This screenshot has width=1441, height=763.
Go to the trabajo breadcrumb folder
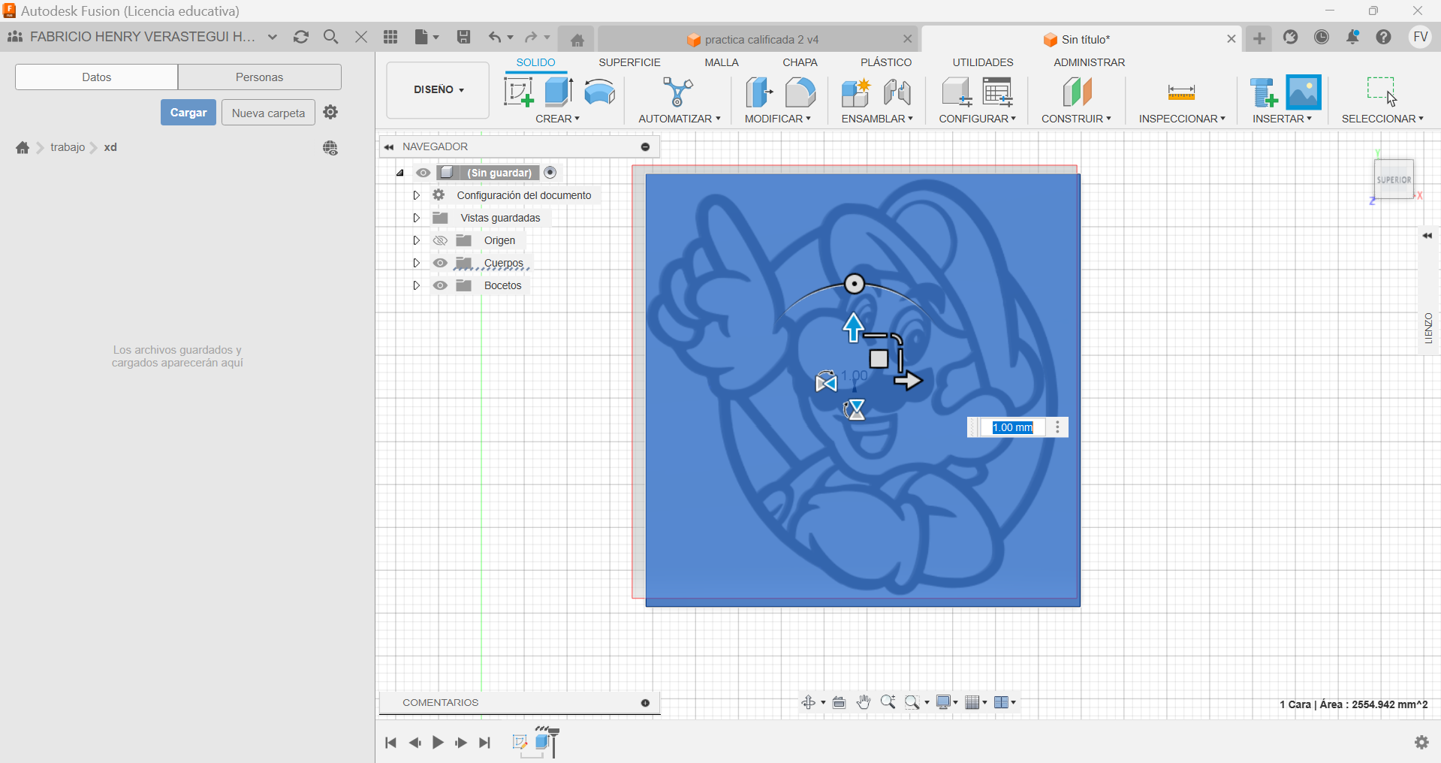(x=68, y=147)
